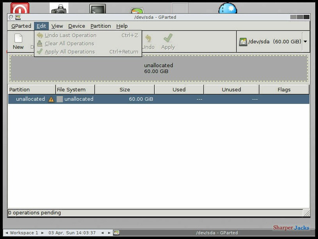Choose Apply All Operations menu entry
The image size is (318, 239).
pos(88,52)
